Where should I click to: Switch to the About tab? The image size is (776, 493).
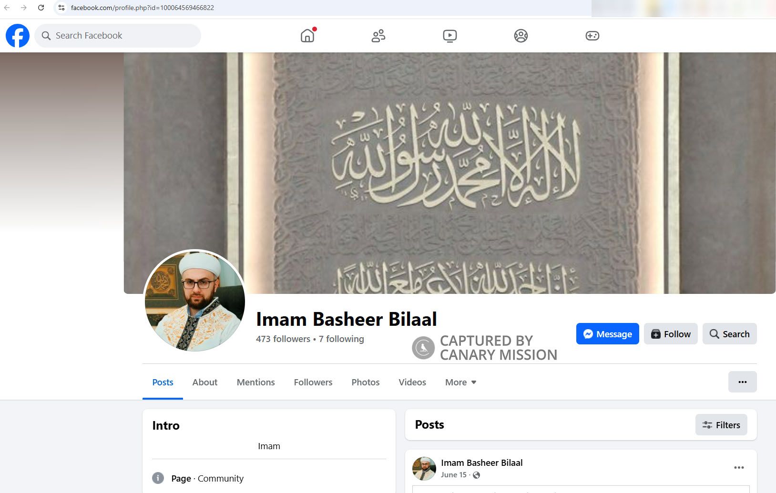pyautogui.click(x=204, y=382)
